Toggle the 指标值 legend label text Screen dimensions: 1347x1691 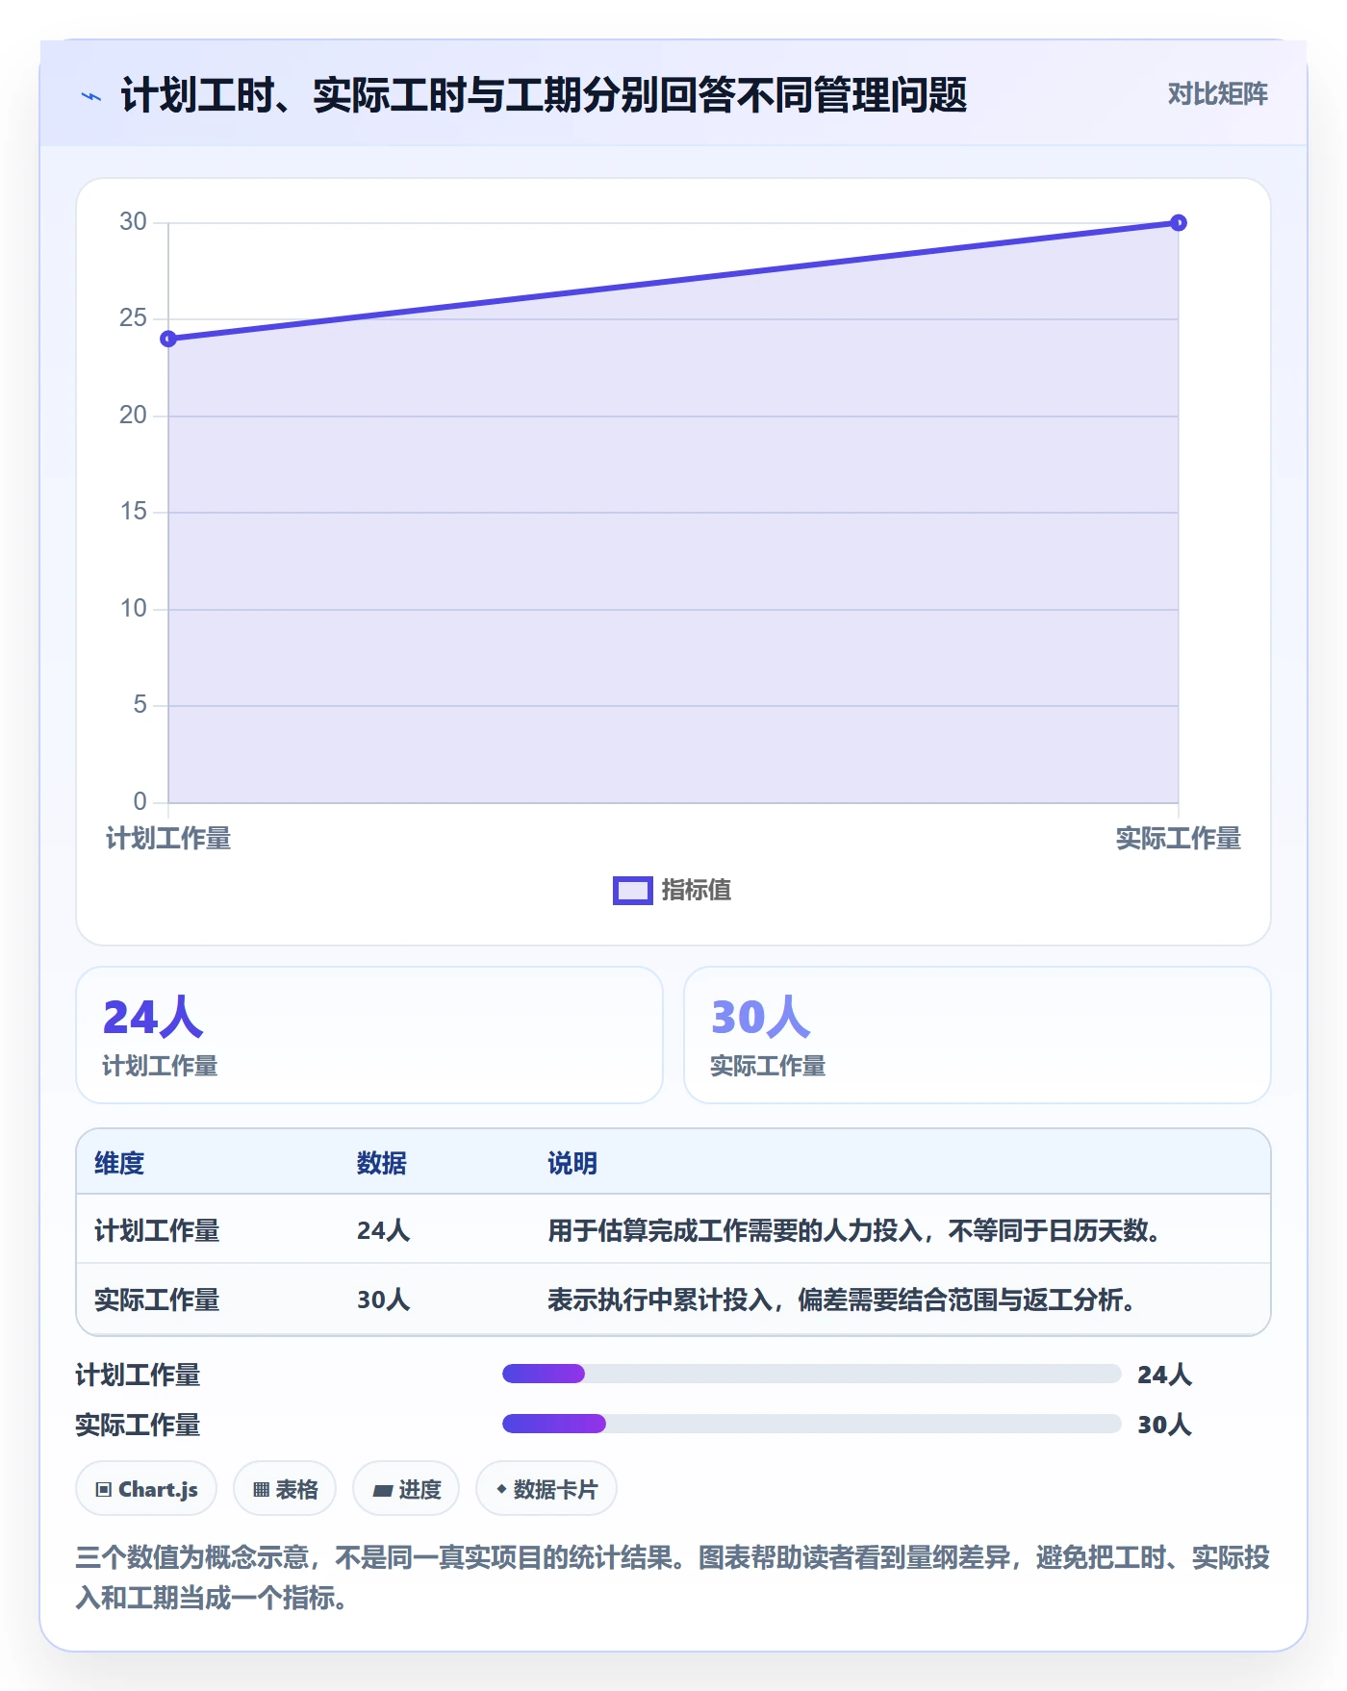(x=697, y=891)
